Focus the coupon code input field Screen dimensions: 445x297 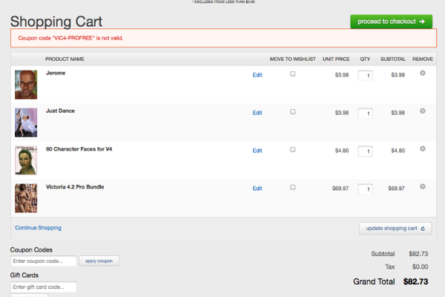[44, 261]
